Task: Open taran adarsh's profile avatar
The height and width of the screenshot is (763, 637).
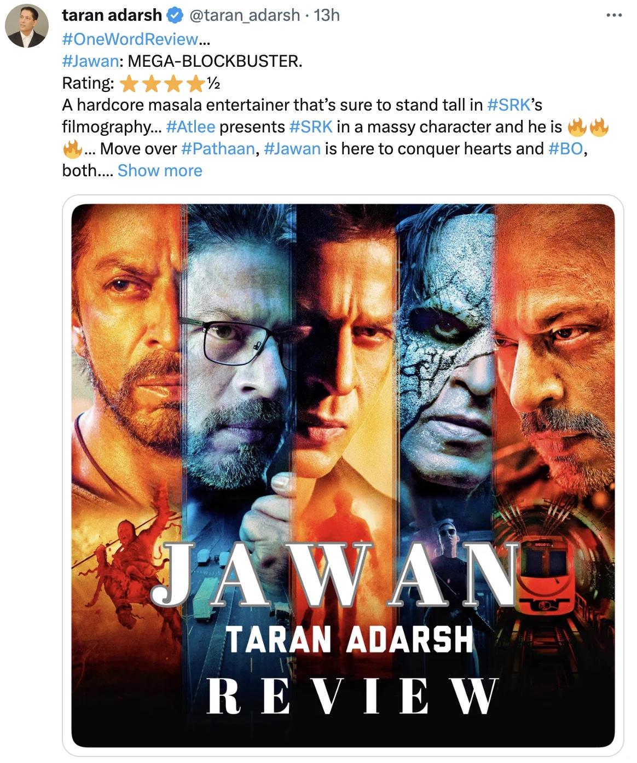Action: point(26,26)
